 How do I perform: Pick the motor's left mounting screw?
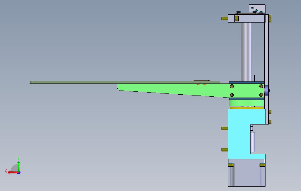[231, 165]
